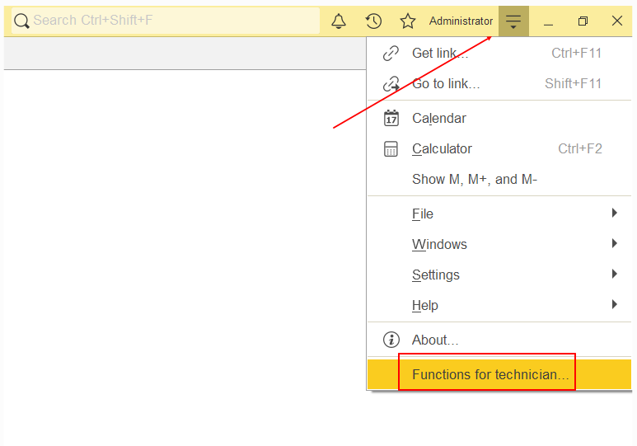This screenshot has width=637, height=446.
Task: Select Show M, M+, and M- entry
Action: pyautogui.click(x=499, y=179)
